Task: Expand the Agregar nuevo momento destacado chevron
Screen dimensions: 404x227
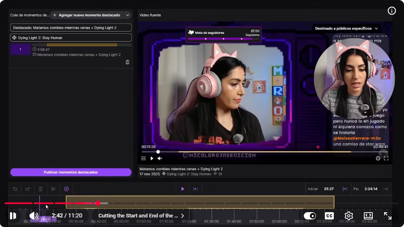Action: tap(128, 15)
